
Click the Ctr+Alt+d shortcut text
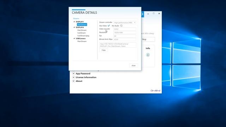(155, 91)
